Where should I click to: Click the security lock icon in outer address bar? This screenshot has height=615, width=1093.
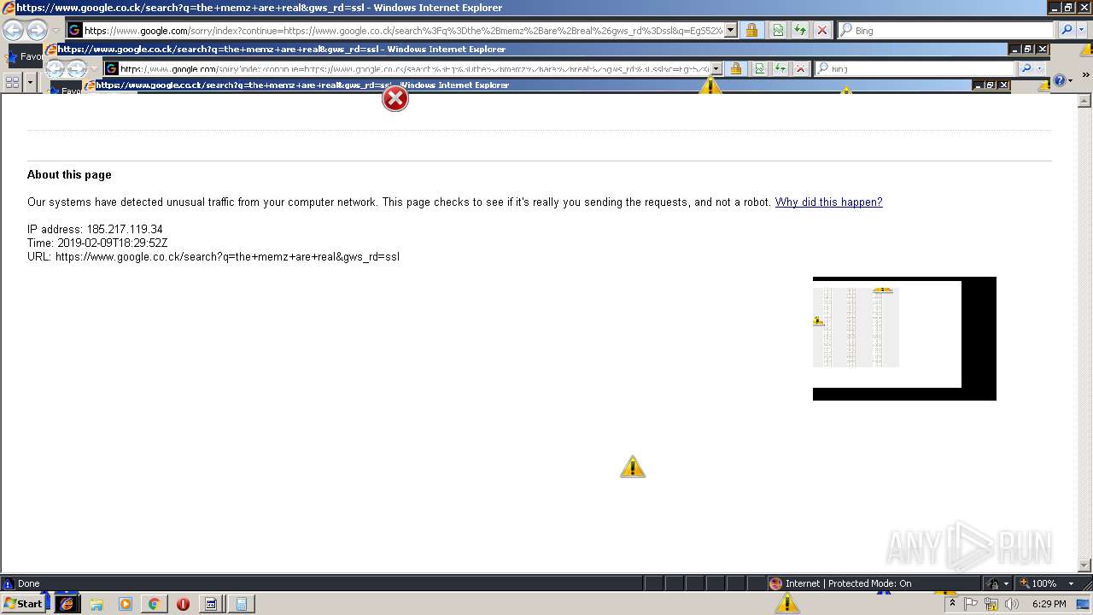[x=751, y=31]
